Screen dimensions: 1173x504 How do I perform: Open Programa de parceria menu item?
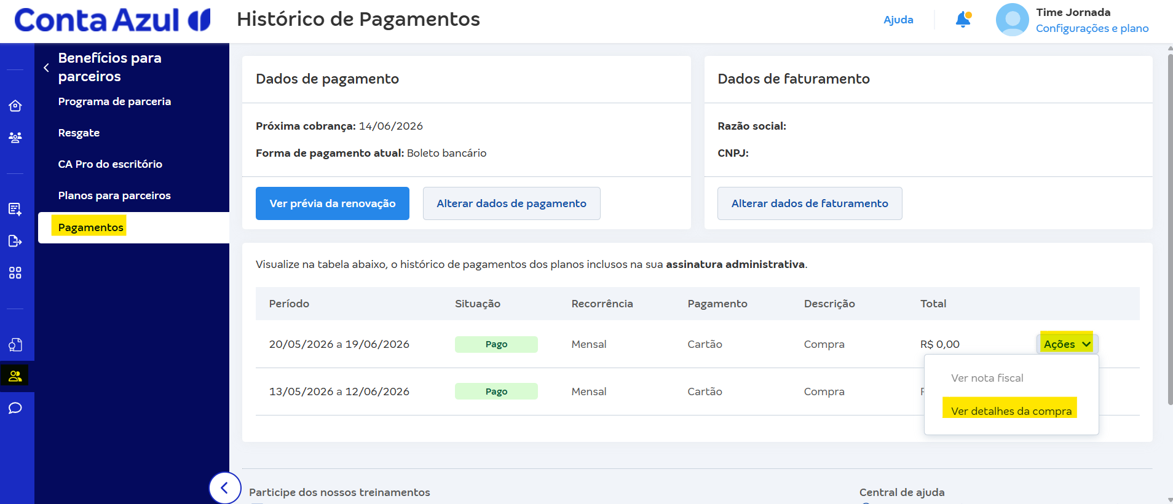coord(114,101)
